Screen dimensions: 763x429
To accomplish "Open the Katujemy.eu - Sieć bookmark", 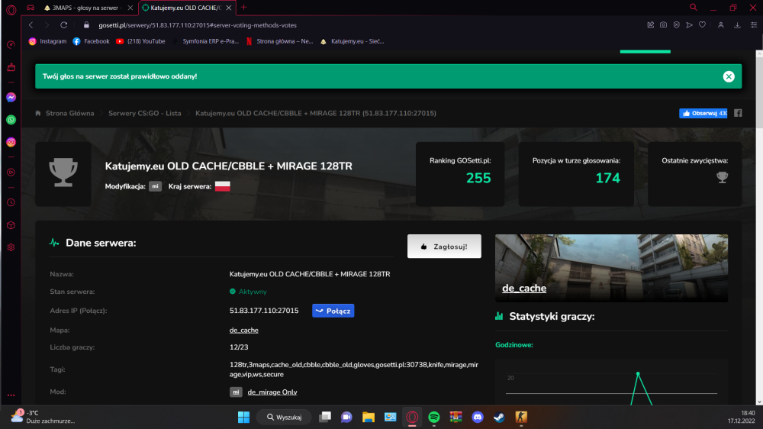I will coord(352,41).
